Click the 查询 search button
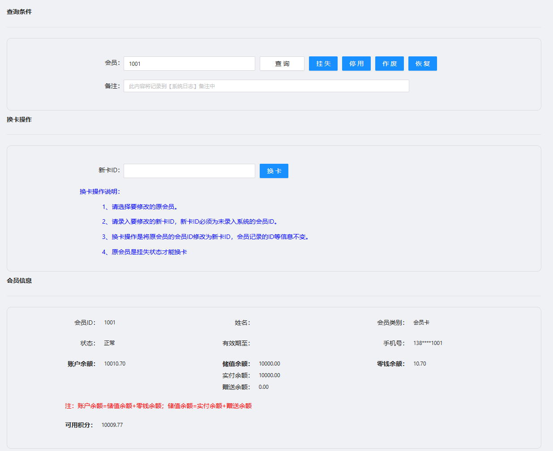Viewport: 553px width, 451px height. [x=282, y=64]
